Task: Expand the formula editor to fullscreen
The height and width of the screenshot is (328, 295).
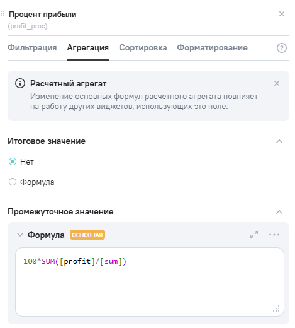Action: pyautogui.click(x=254, y=235)
